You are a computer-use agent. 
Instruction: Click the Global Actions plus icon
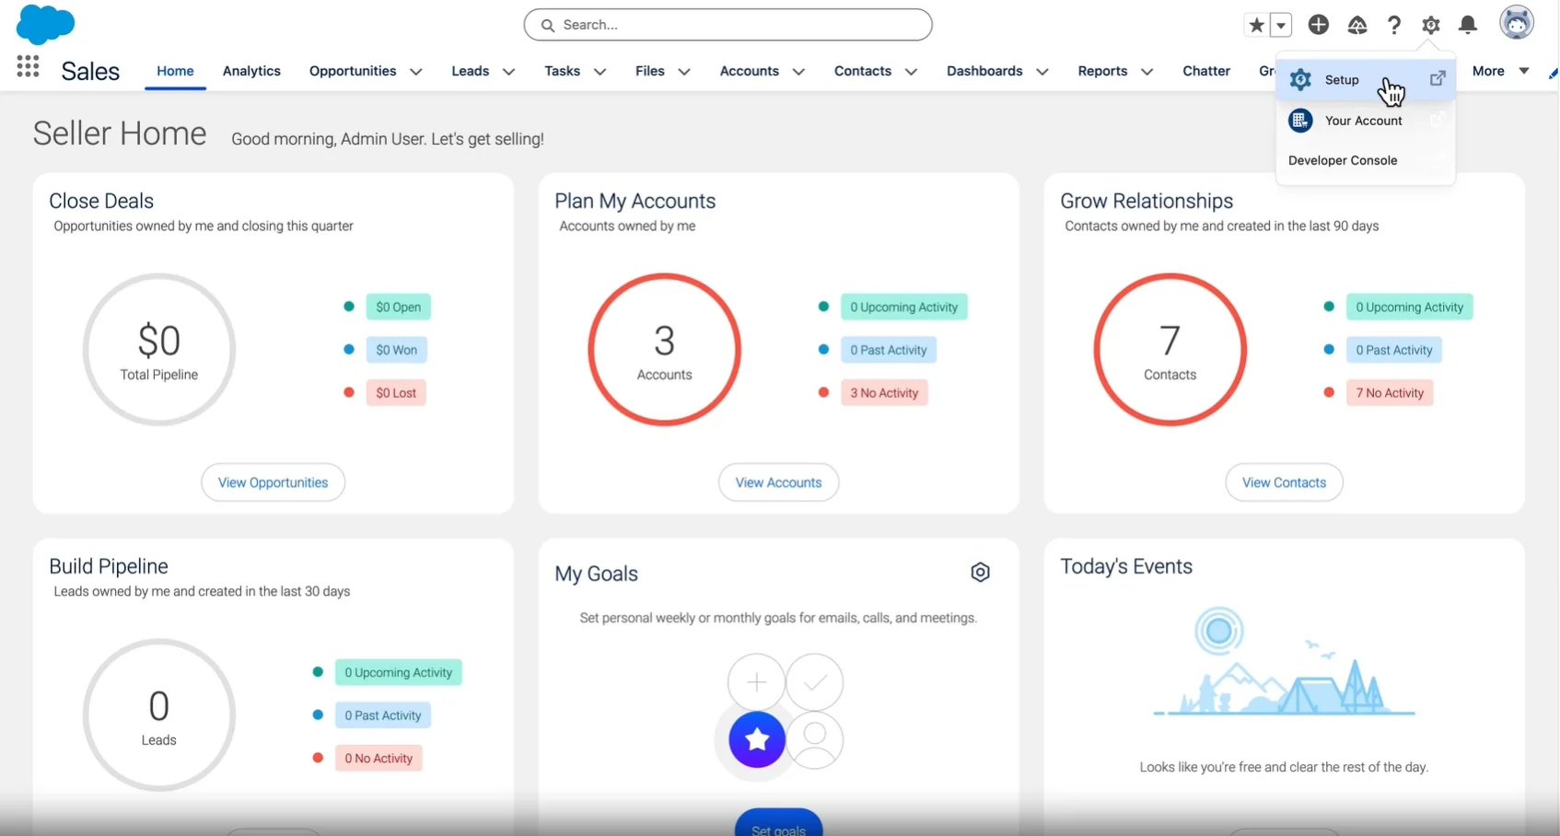click(1319, 25)
